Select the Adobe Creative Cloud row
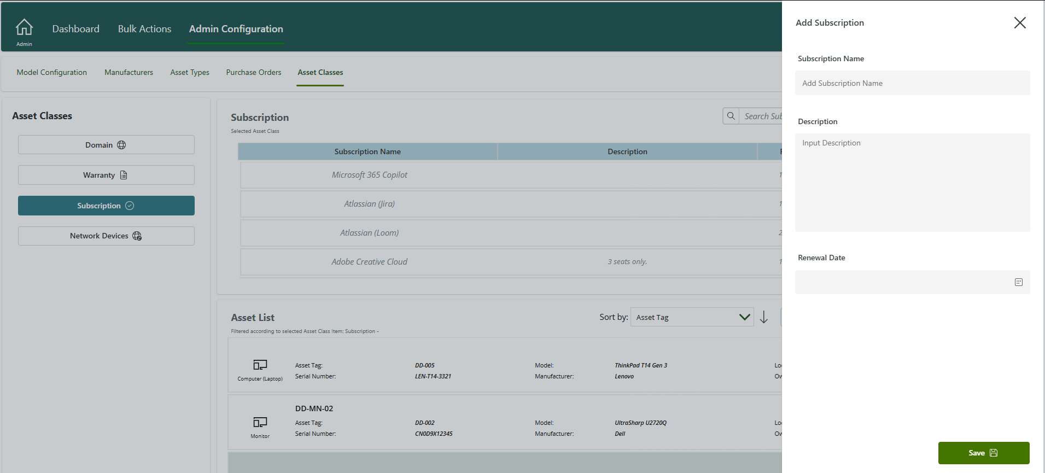 pos(370,262)
